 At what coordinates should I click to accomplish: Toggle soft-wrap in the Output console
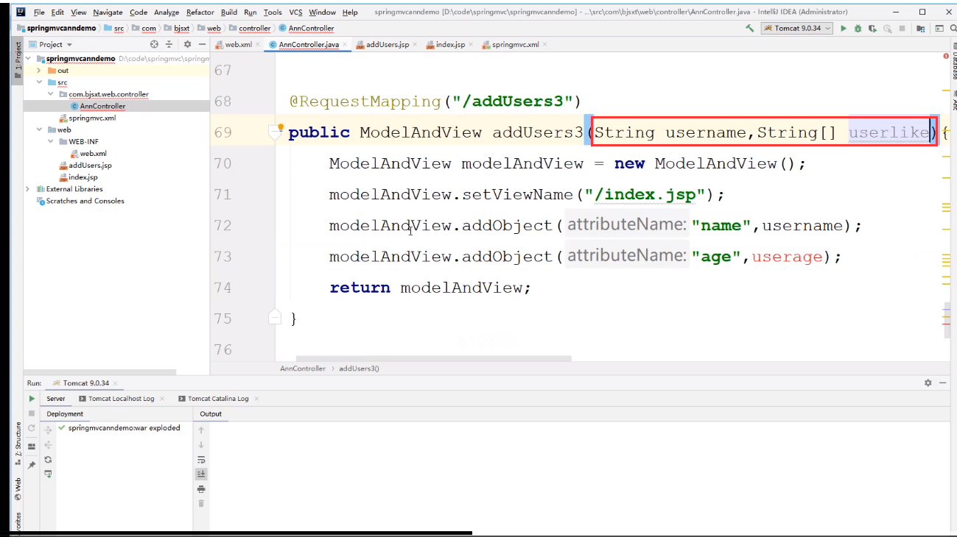click(x=201, y=459)
